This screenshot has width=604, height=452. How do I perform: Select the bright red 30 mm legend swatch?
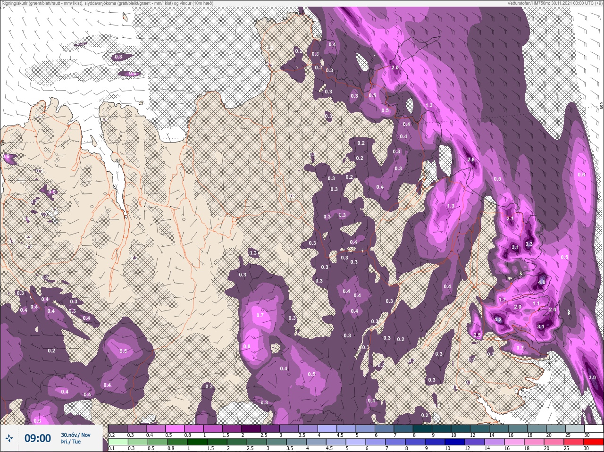pyautogui.click(x=593, y=442)
